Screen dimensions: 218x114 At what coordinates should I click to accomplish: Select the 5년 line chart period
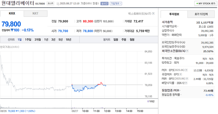pyautogui.click(x=60, y=39)
